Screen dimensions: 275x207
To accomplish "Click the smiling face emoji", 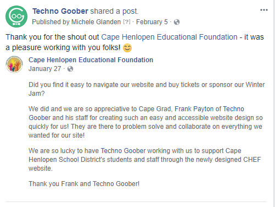I will (x=127, y=48).
